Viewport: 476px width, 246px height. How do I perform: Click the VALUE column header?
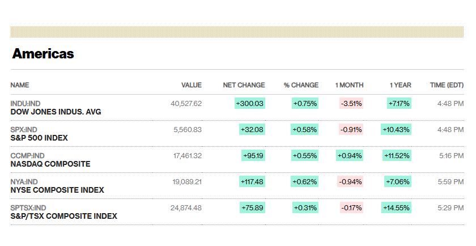192,85
